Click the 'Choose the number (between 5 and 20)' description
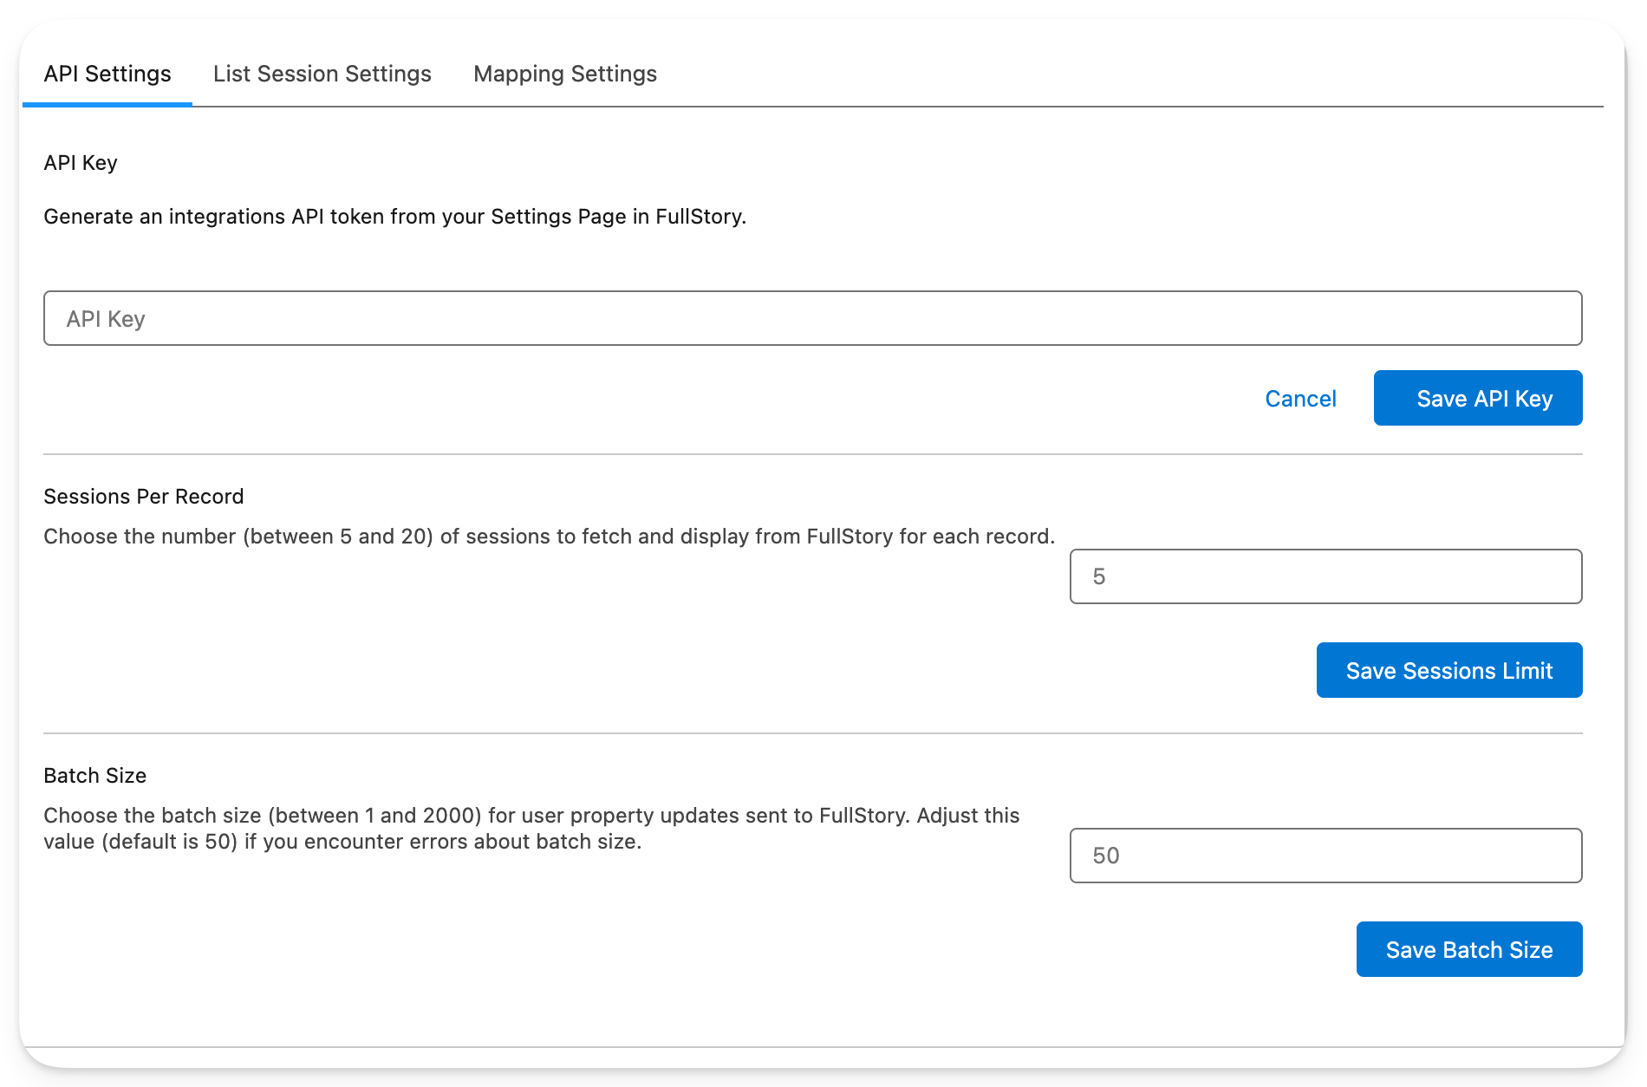 [550, 537]
